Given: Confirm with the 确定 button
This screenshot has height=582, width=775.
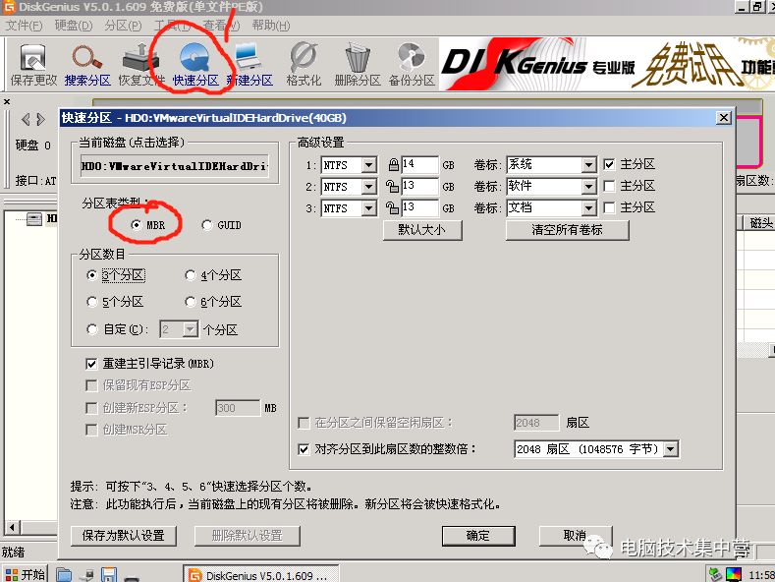Looking at the screenshot, I should coord(478,536).
